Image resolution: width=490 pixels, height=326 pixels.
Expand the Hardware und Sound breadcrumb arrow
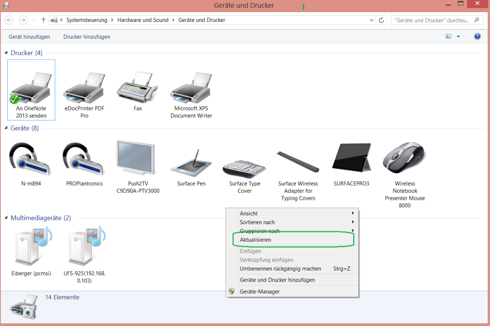173,20
